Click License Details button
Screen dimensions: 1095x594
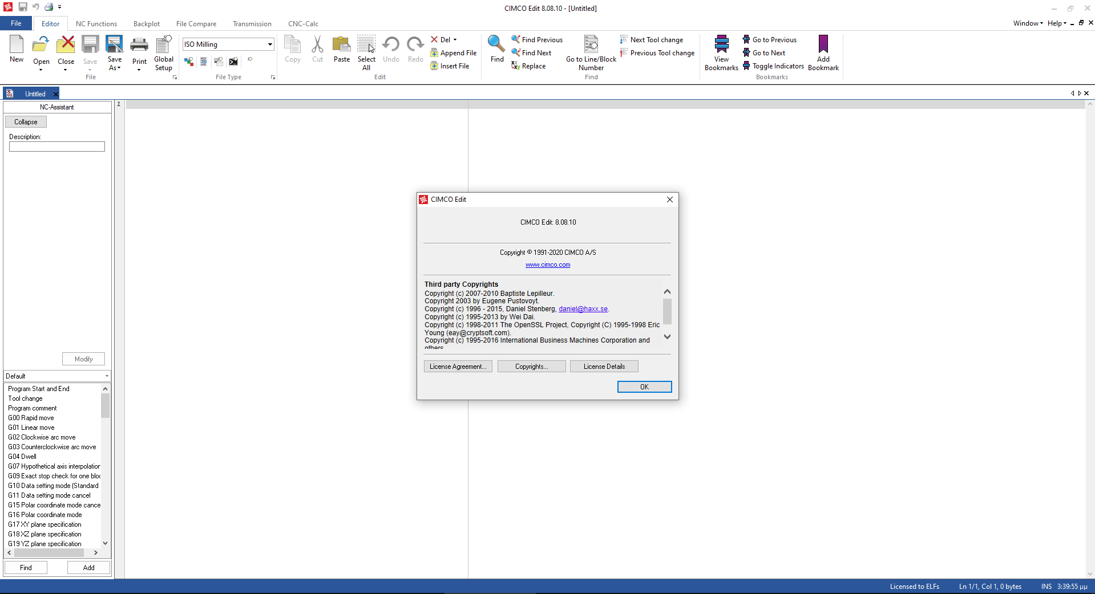click(604, 366)
